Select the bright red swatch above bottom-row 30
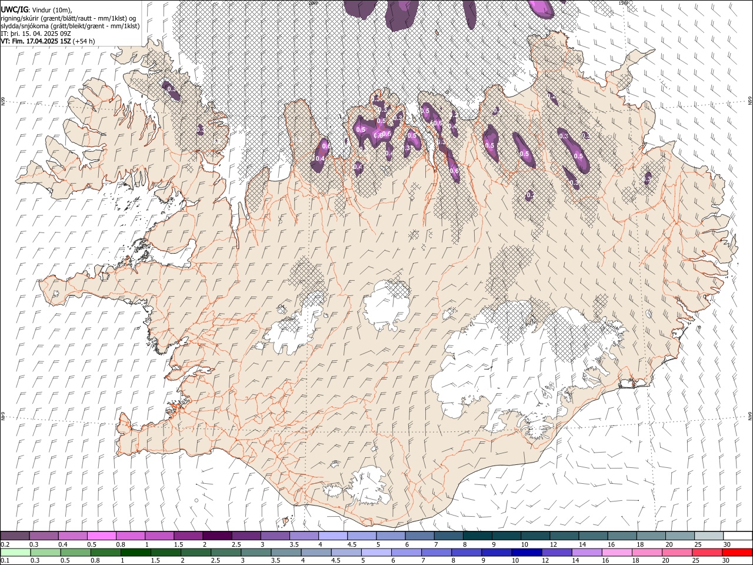This screenshot has width=753, height=565. 737,553
